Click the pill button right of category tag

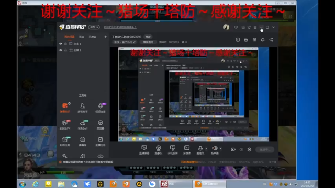click(x=148, y=42)
